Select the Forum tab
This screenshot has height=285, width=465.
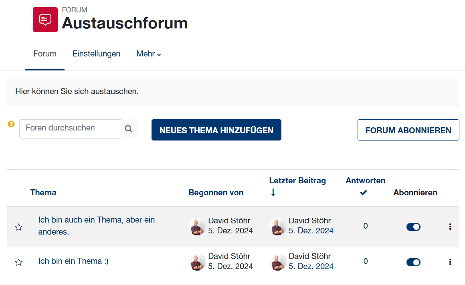44,54
